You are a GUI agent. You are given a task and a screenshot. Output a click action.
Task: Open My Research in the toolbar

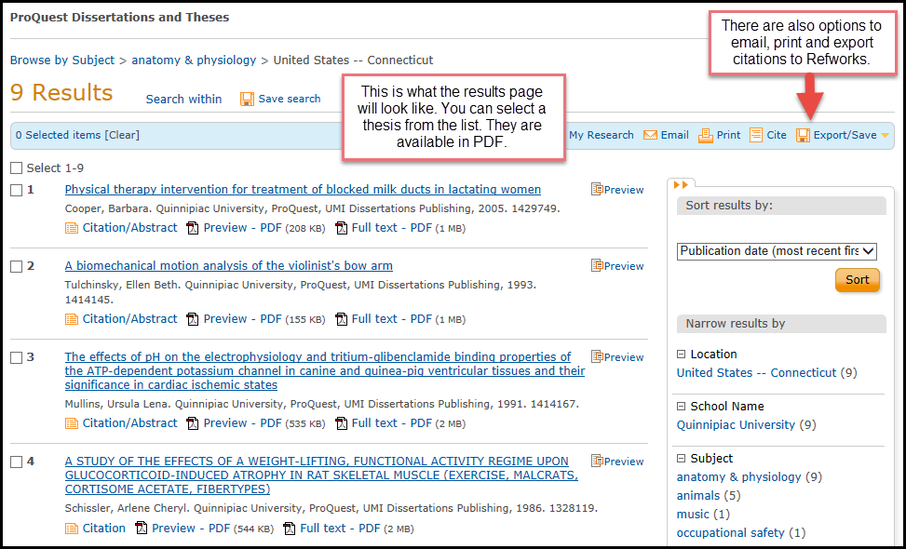click(601, 135)
